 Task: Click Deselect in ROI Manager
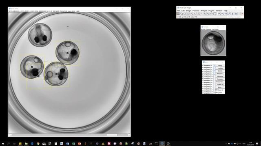tap(220, 79)
